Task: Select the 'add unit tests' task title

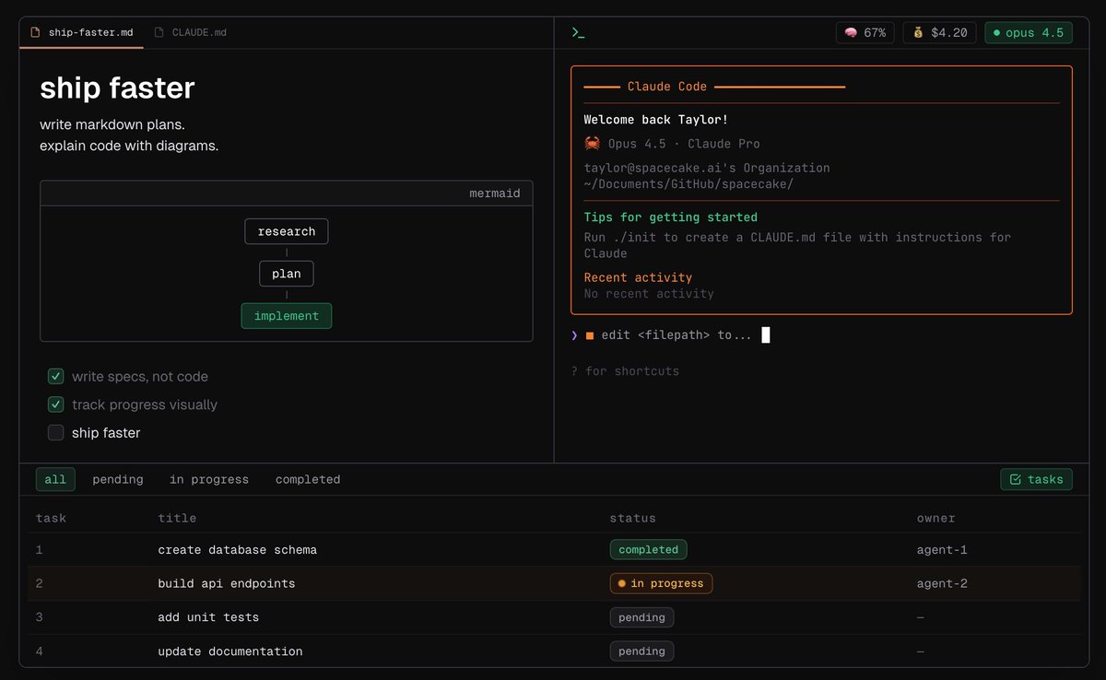Action: tap(208, 617)
